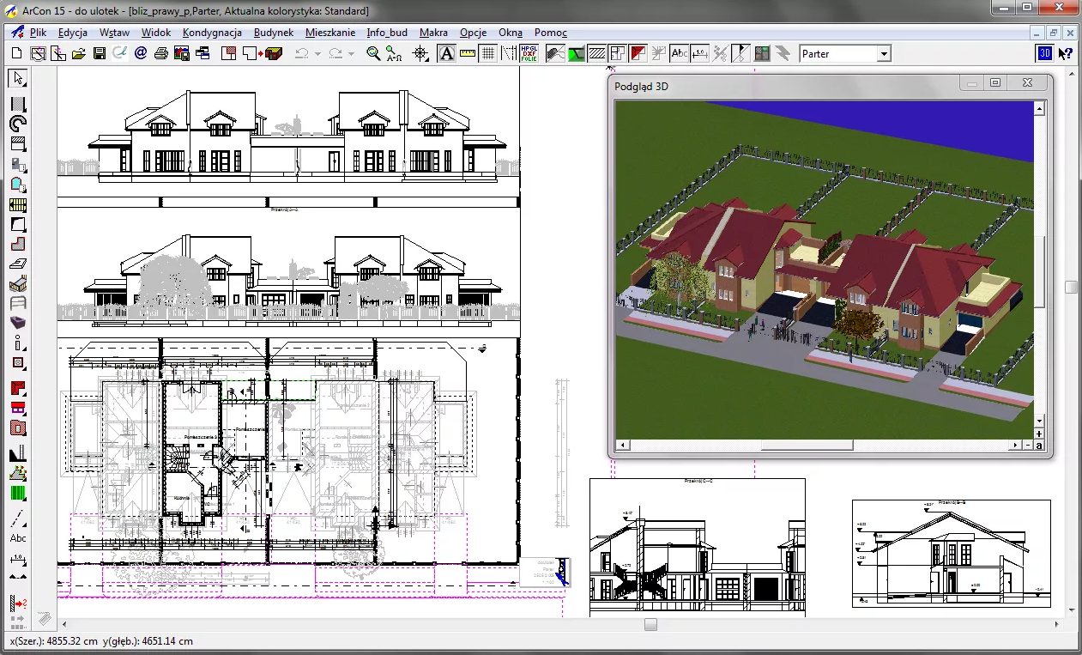Open the Wstaw menu

click(114, 33)
